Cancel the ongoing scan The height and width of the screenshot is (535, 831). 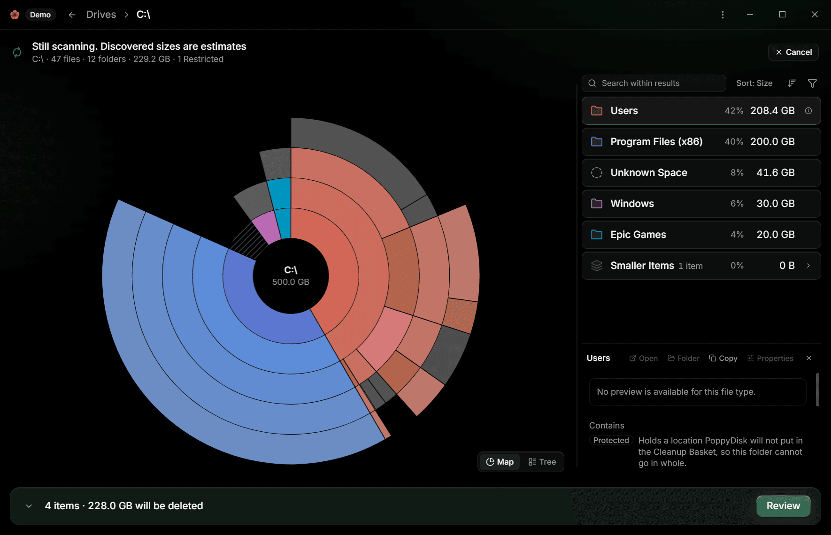click(793, 52)
